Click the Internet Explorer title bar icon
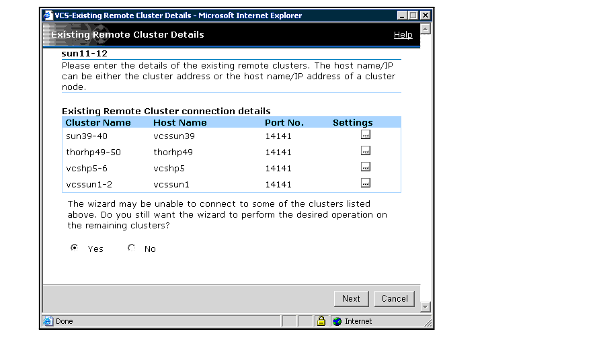The height and width of the screenshot is (348, 603). pyautogui.click(x=48, y=15)
